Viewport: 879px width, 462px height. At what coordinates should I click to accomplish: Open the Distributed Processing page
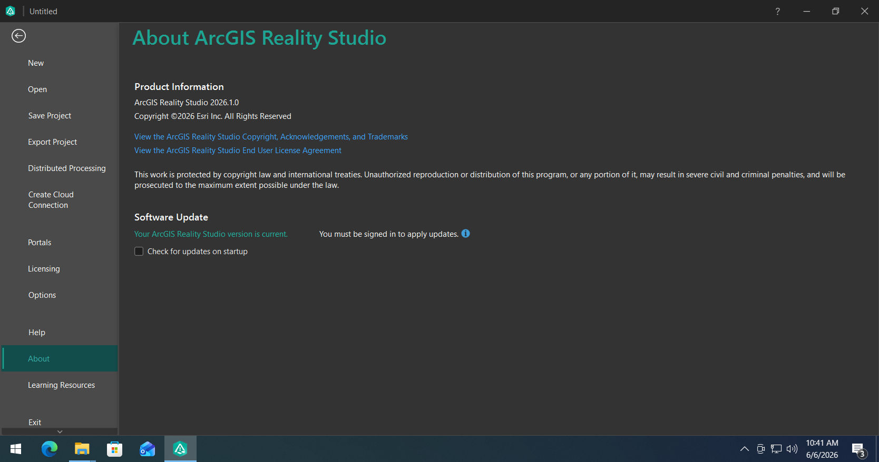tap(67, 168)
